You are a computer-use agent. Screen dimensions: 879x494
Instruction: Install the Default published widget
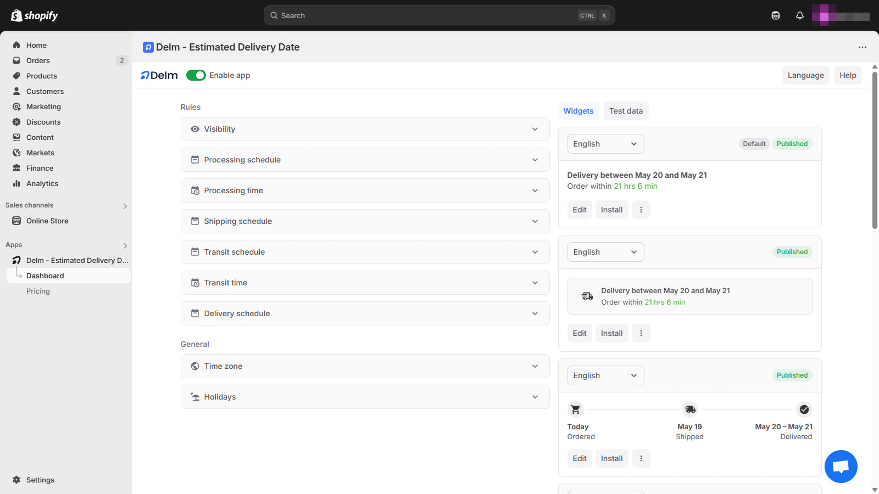(611, 210)
